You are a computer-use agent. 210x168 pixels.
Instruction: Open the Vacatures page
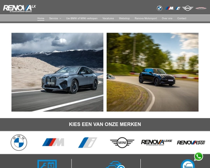(x=108, y=18)
